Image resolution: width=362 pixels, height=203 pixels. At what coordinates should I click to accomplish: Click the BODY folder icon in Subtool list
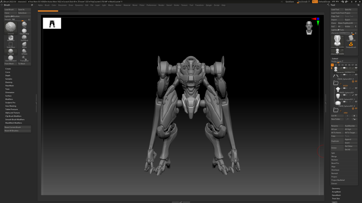tap(336, 83)
